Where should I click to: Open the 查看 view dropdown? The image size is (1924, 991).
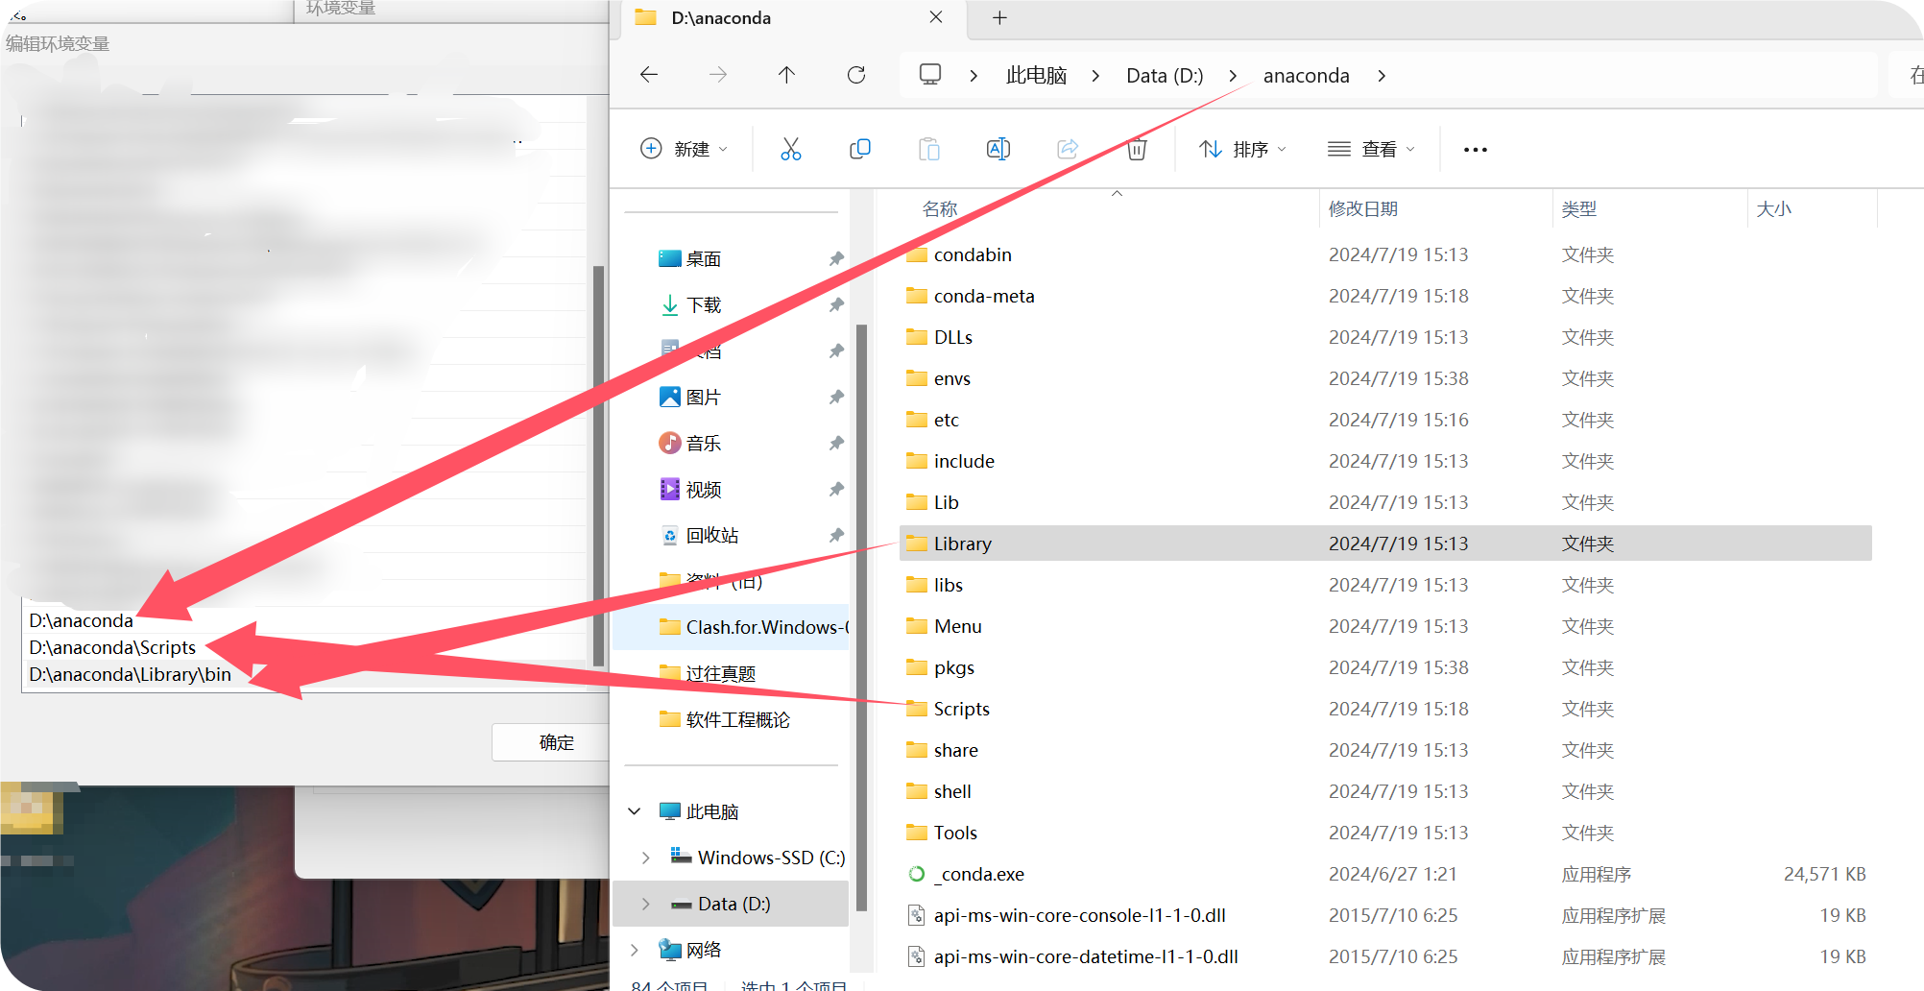tap(1371, 149)
